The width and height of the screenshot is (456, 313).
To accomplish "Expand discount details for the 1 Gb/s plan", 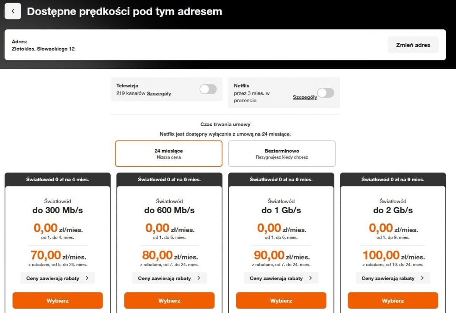I will (281, 278).
